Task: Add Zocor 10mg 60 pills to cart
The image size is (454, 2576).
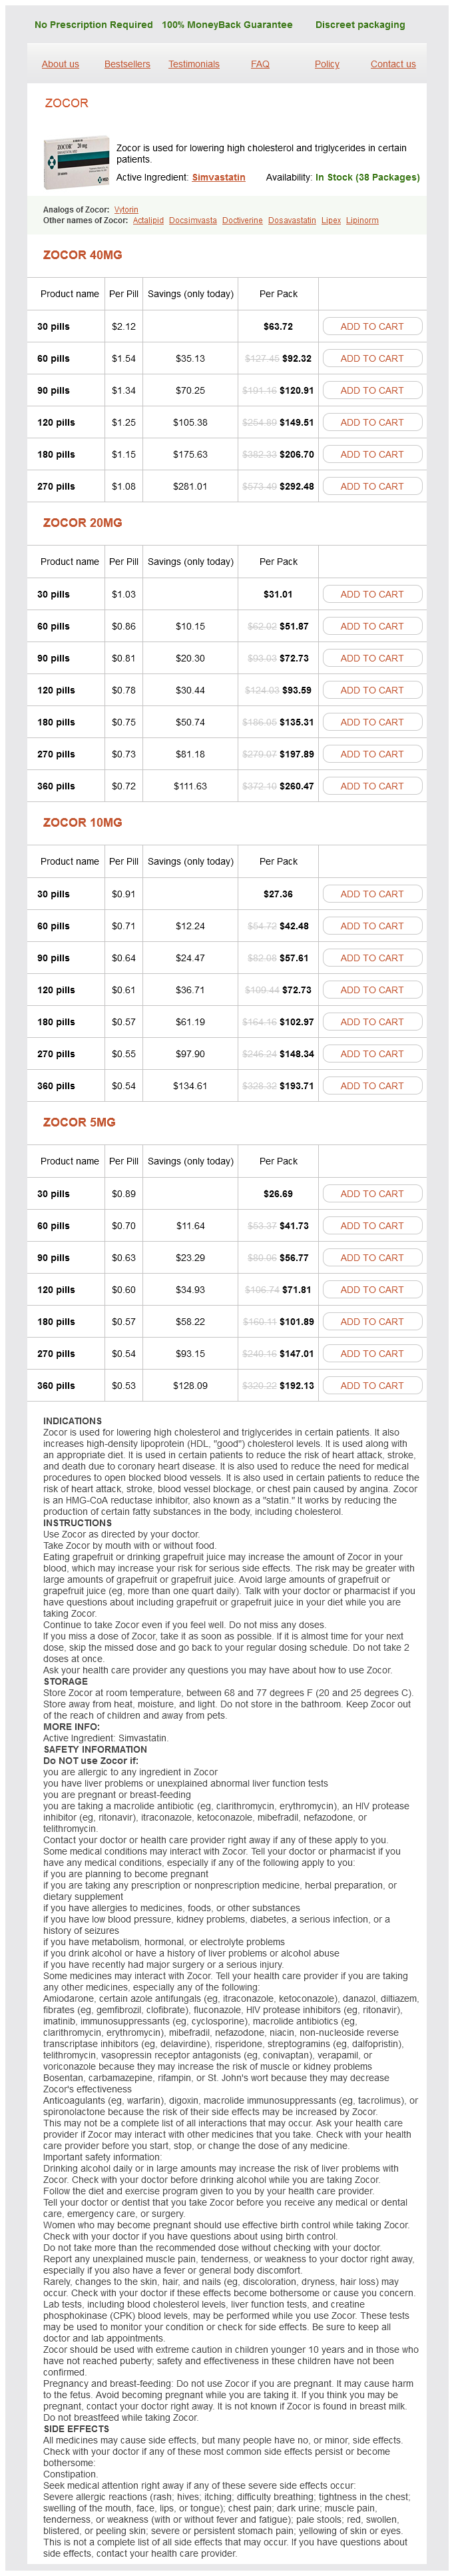Action: (372, 926)
